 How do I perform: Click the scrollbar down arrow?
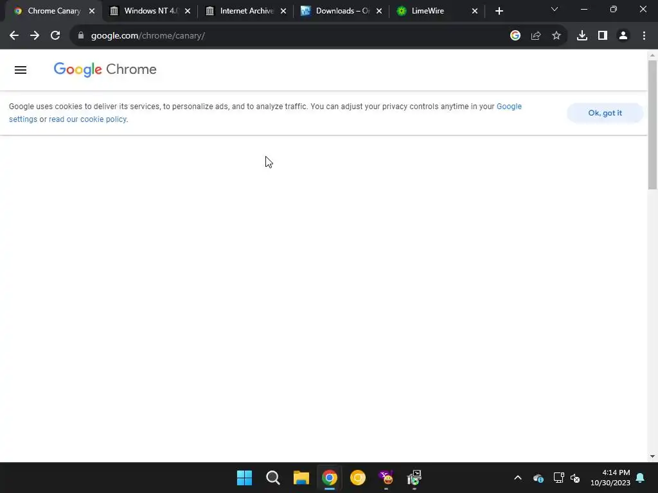click(652, 456)
